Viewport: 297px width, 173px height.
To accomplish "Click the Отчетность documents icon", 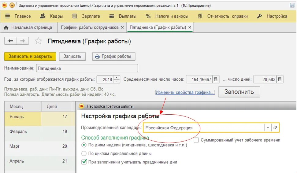I will point(200,16).
